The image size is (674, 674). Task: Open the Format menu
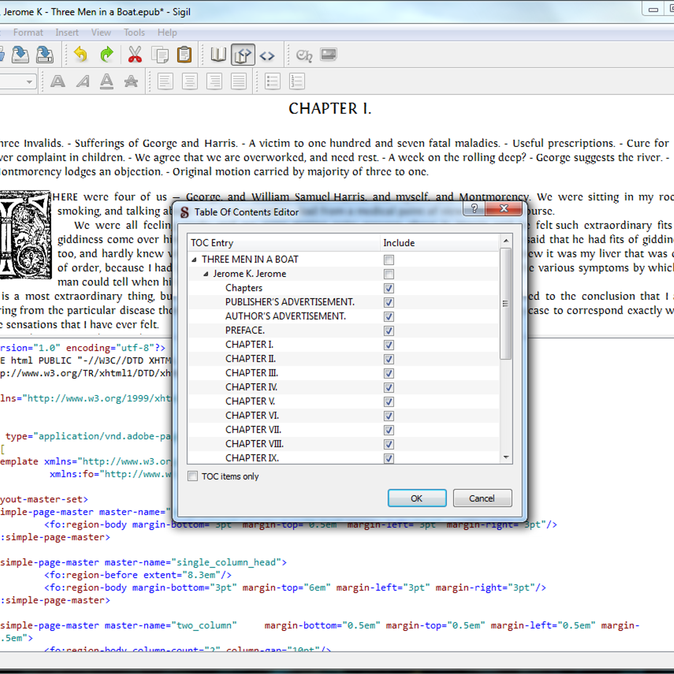tap(28, 32)
